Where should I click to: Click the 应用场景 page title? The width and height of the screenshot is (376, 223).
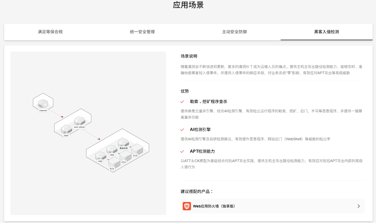[x=188, y=5]
